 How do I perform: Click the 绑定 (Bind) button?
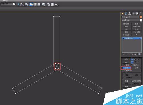tap(126, 84)
